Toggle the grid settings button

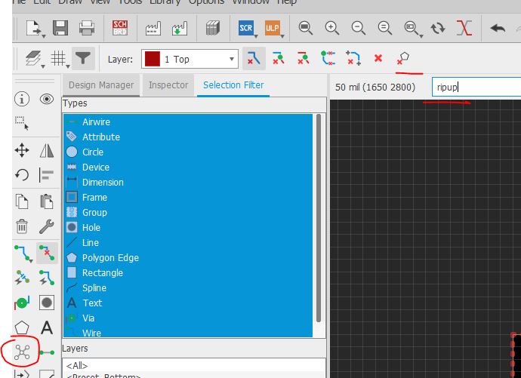[x=58, y=58]
